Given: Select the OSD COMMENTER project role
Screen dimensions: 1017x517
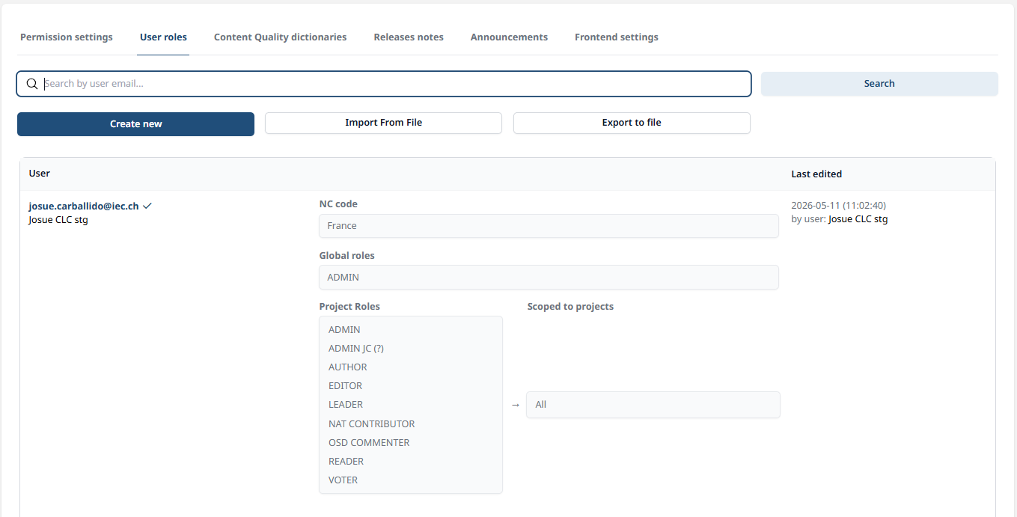Looking at the screenshot, I should 369,443.
